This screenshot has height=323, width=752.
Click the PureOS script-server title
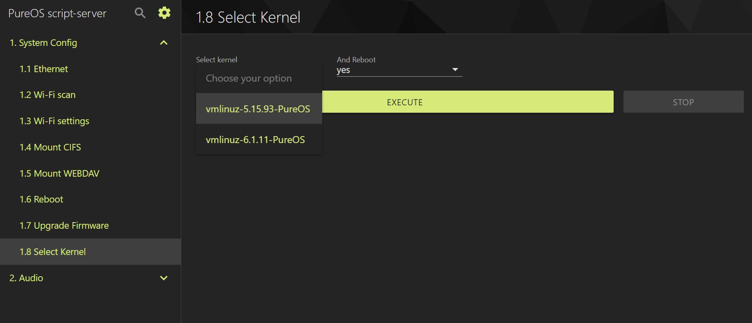[57, 14]
